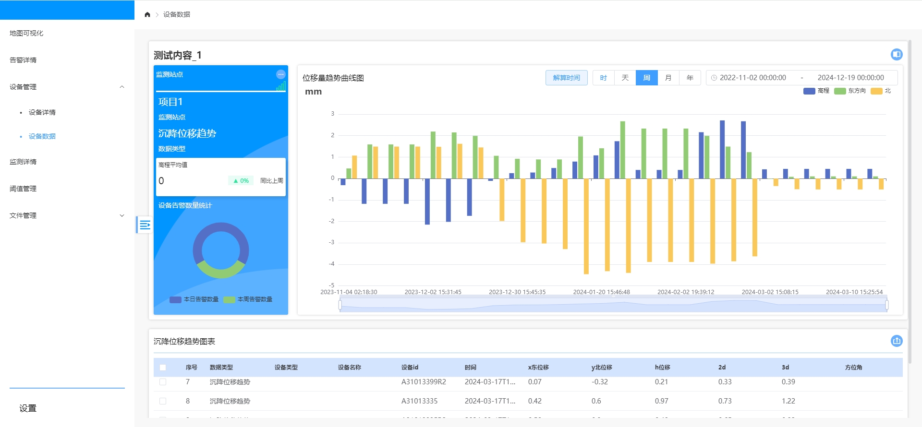Toggle 本周告警数量 legend in donut chart
This screenshot has height=427, width=922.
click(248, 299)
